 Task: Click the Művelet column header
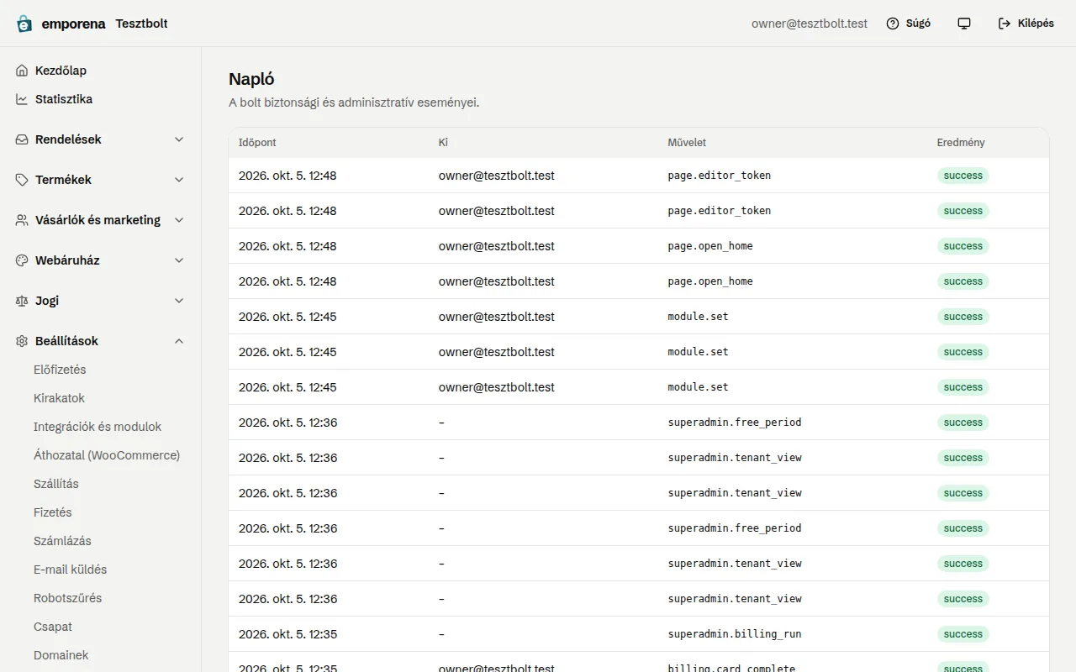(x=687, y=143)
